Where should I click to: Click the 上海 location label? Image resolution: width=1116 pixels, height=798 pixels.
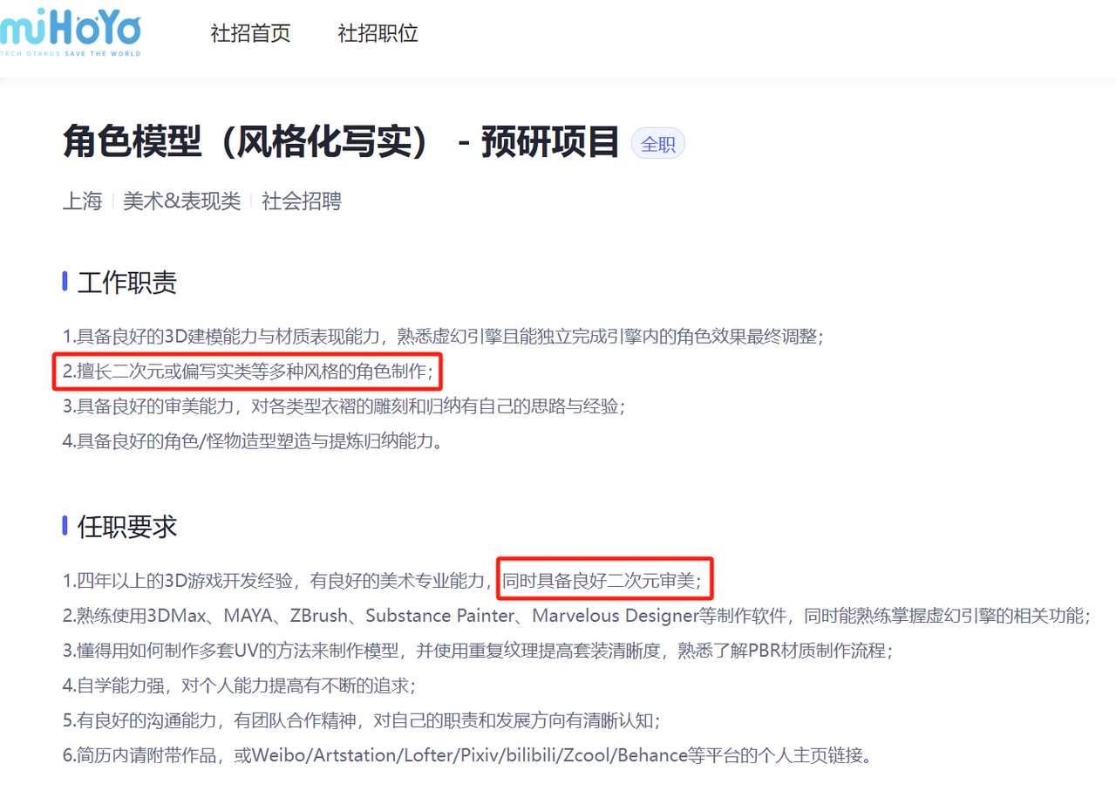coord(83,201)
